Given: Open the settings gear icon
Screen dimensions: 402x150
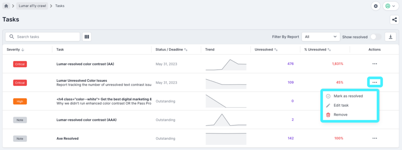Looking at the screenshot, I should tap(376, 6).
